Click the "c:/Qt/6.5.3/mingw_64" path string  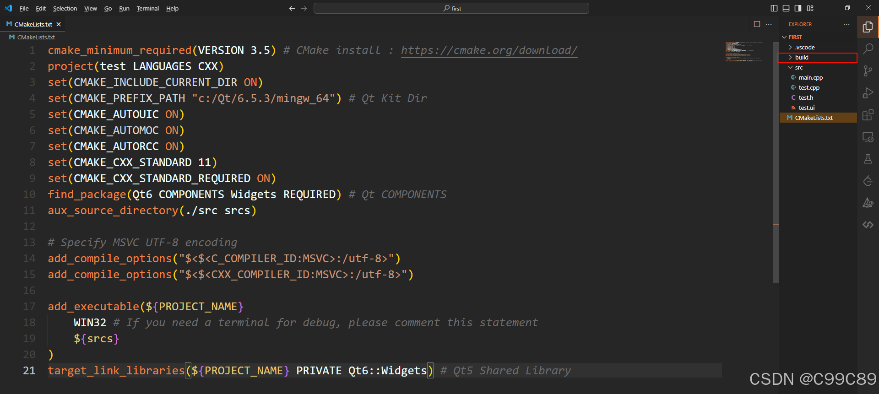pos(267,98)
